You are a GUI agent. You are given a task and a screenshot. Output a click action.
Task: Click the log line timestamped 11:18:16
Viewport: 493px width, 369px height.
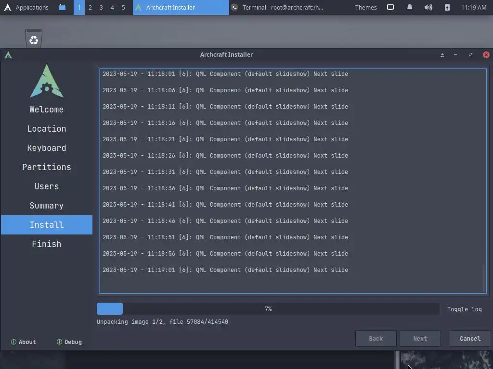(x=225, y=123)
